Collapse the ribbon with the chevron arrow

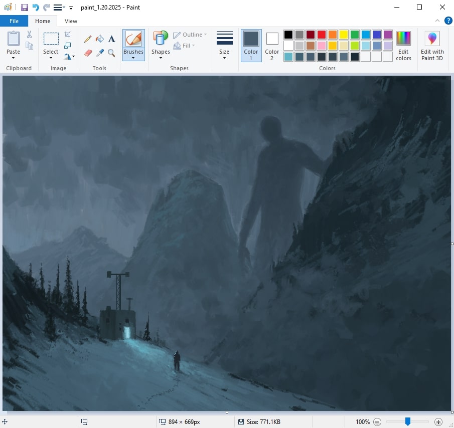coord(437,21)
